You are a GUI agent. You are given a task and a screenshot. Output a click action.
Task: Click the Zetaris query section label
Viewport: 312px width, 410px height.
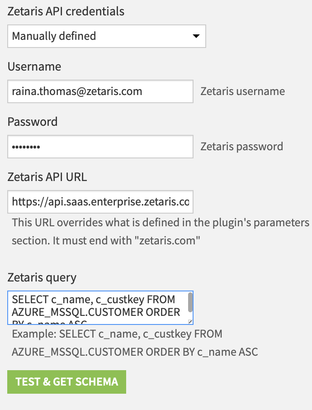[41, 277]
